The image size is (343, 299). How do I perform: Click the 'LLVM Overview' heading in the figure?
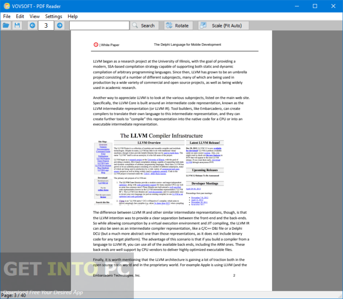coord(149,143)
